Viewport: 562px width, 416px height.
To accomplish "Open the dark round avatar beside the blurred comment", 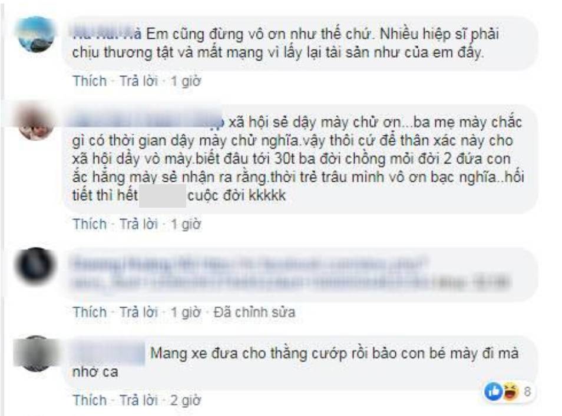I will tap(36, 265).
